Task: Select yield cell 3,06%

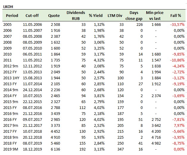Action: pyautogui.click(x=99, y=42)
